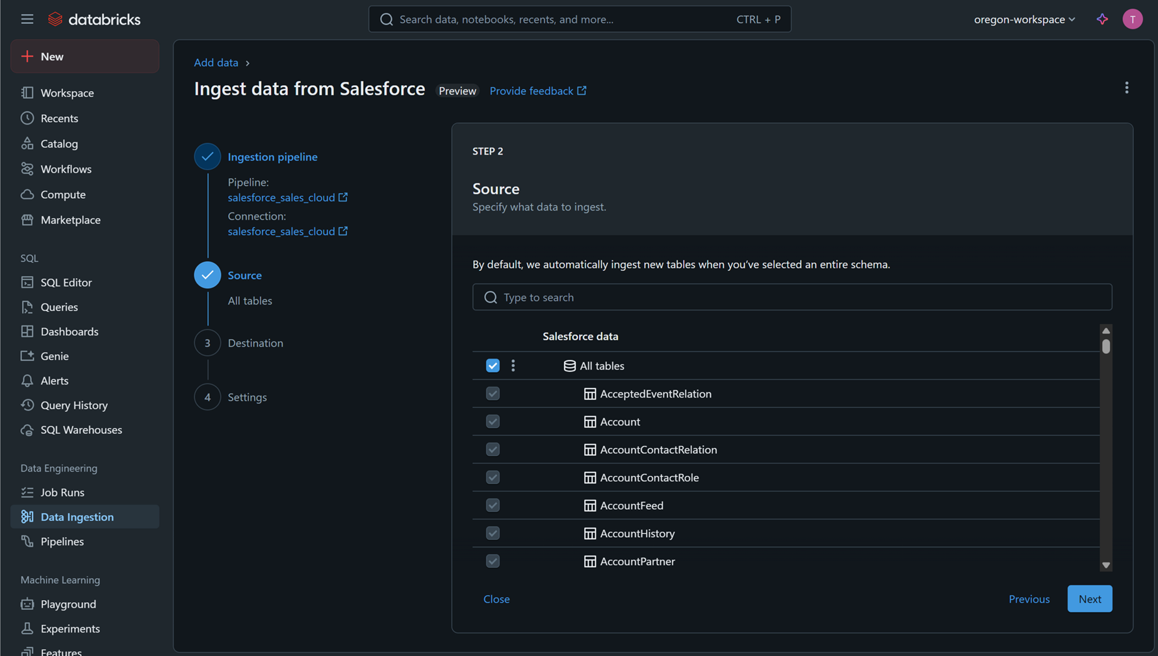Image resolution: width=1158 pixels, height=656 pixels.
Task: Click the Dashboards grid icon
Action: 27,331
